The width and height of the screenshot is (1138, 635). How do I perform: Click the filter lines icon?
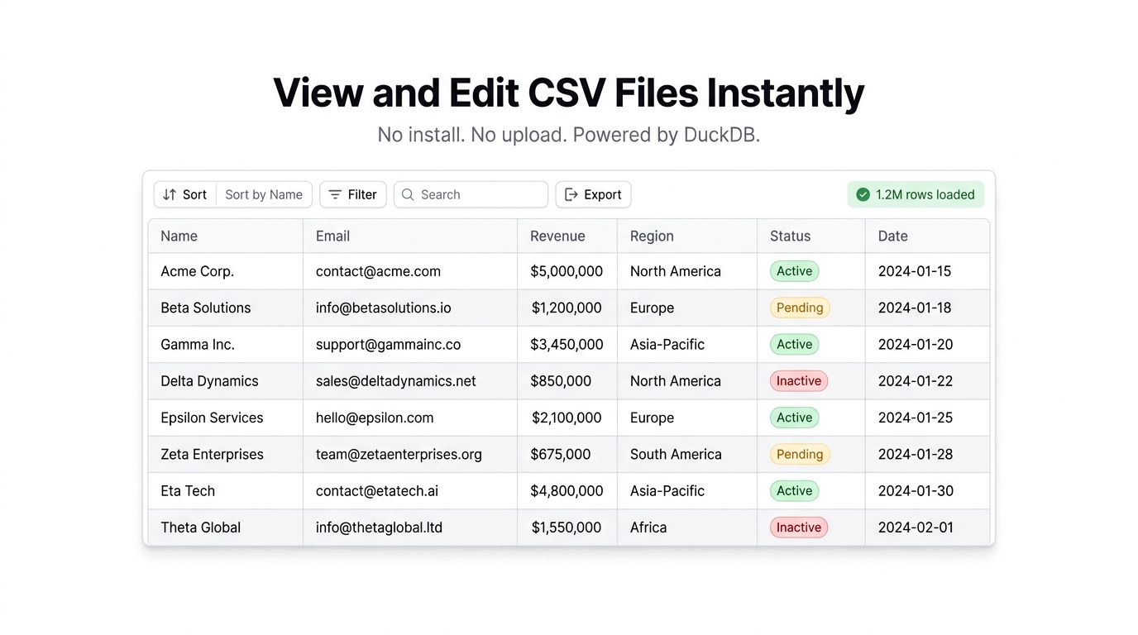click(x=335, y=195)
